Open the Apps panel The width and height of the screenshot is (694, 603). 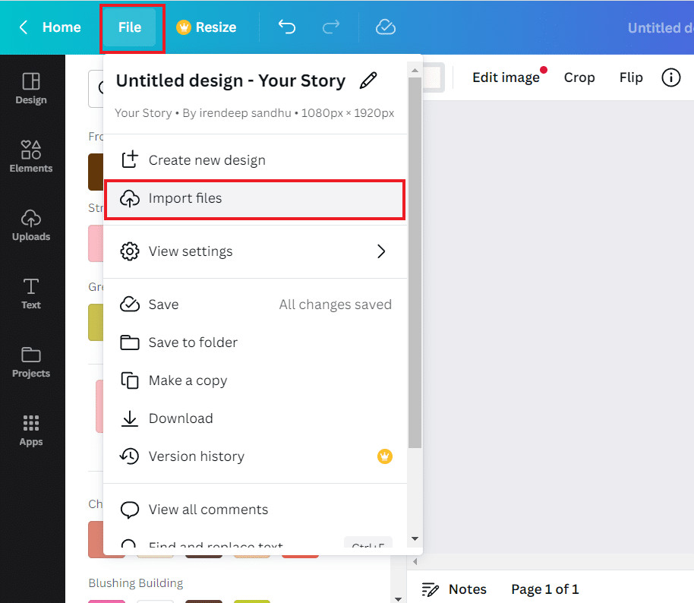point(31,431)
